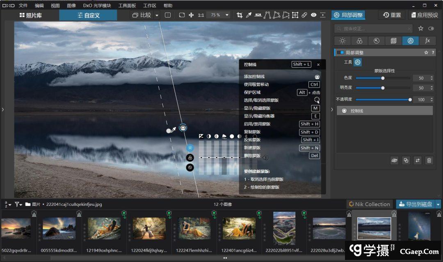Screen dimensions: 443x262
Task: Click the duplicate mask icon
Action: tap(406, 161)
